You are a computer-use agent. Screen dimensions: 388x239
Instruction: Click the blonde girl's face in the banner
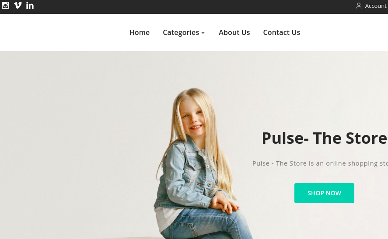tap(193, 116)
